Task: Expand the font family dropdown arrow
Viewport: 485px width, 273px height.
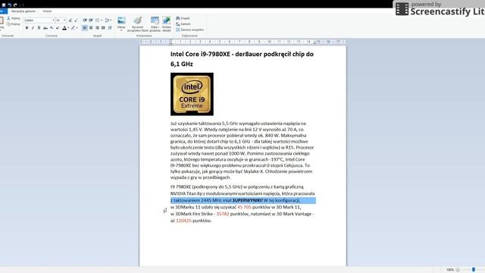Action: (x=53, y=20)
